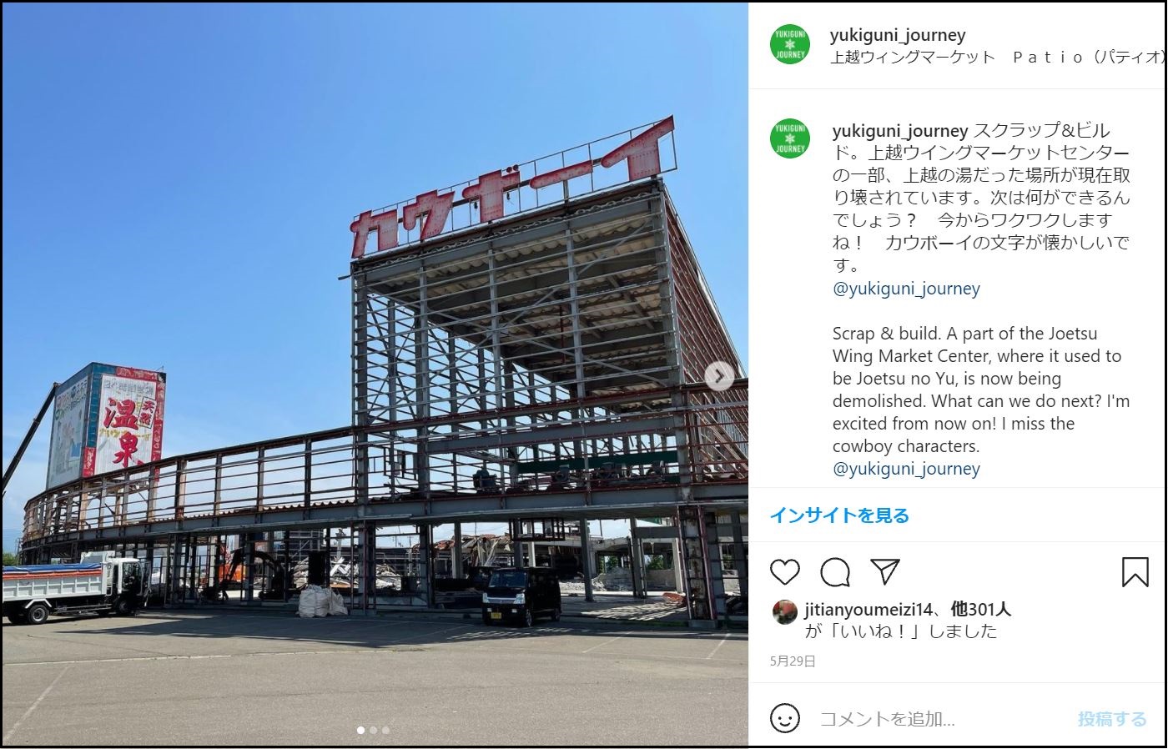Click @yukiguni_journey mention after Japanese caption
This screenshot has height=749, width=1168.
pos(906,289)
